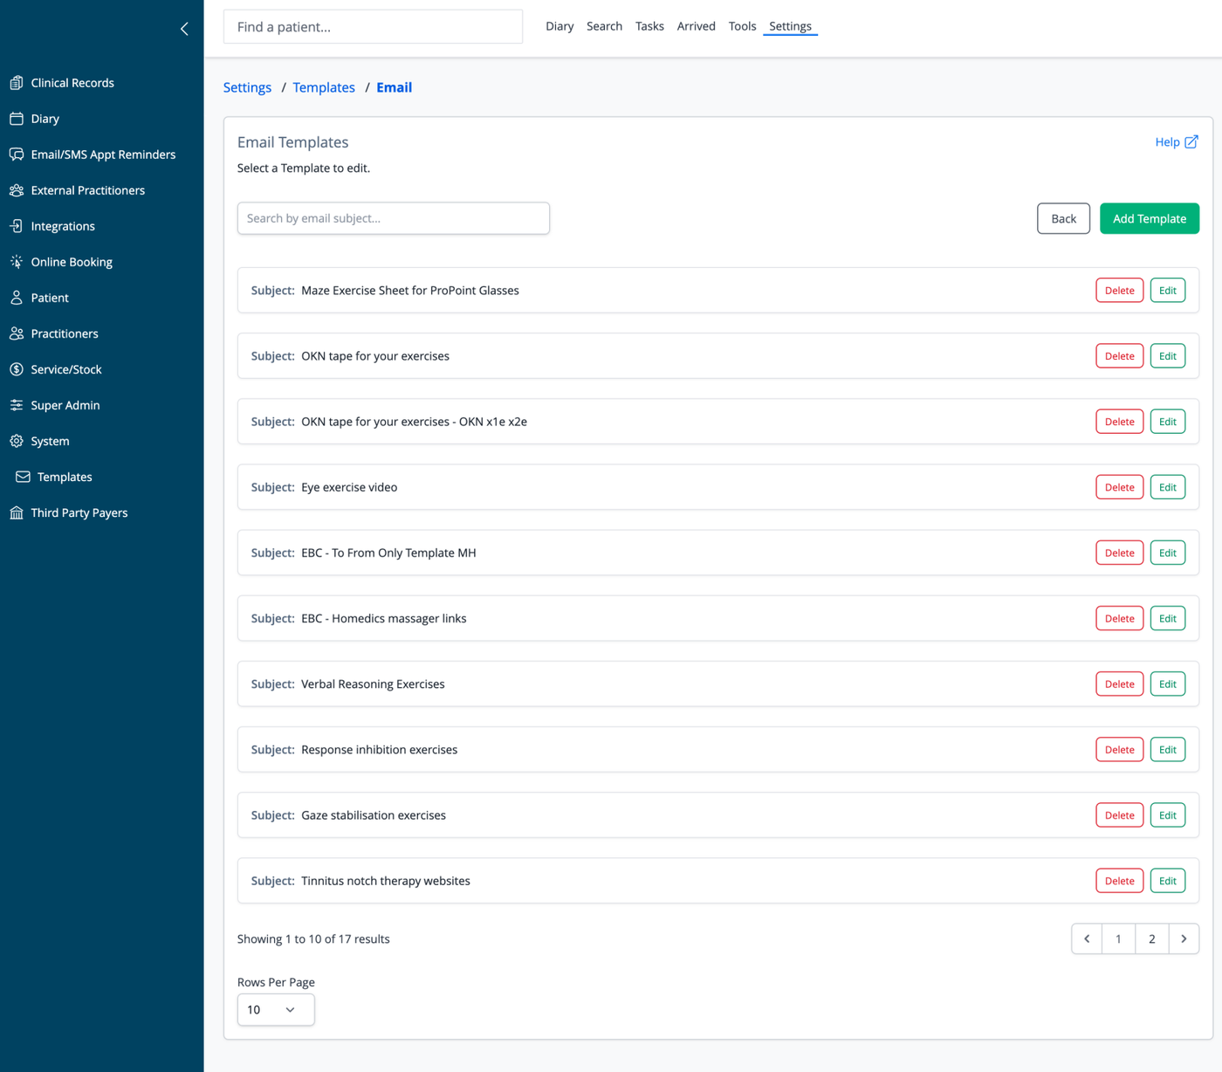Open the Rows Per Page dropdown

tap(276, 1010)
